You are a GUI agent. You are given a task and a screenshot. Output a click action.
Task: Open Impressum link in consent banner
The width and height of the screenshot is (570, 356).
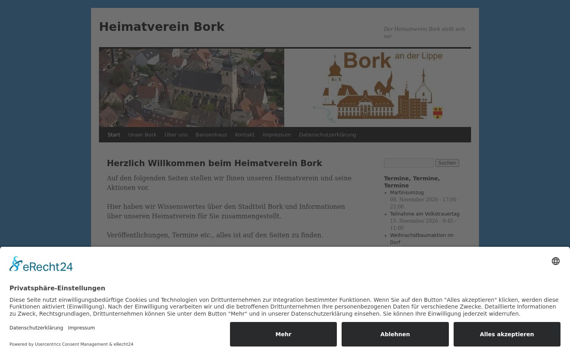pyautogui.click(x=81, y=328)
